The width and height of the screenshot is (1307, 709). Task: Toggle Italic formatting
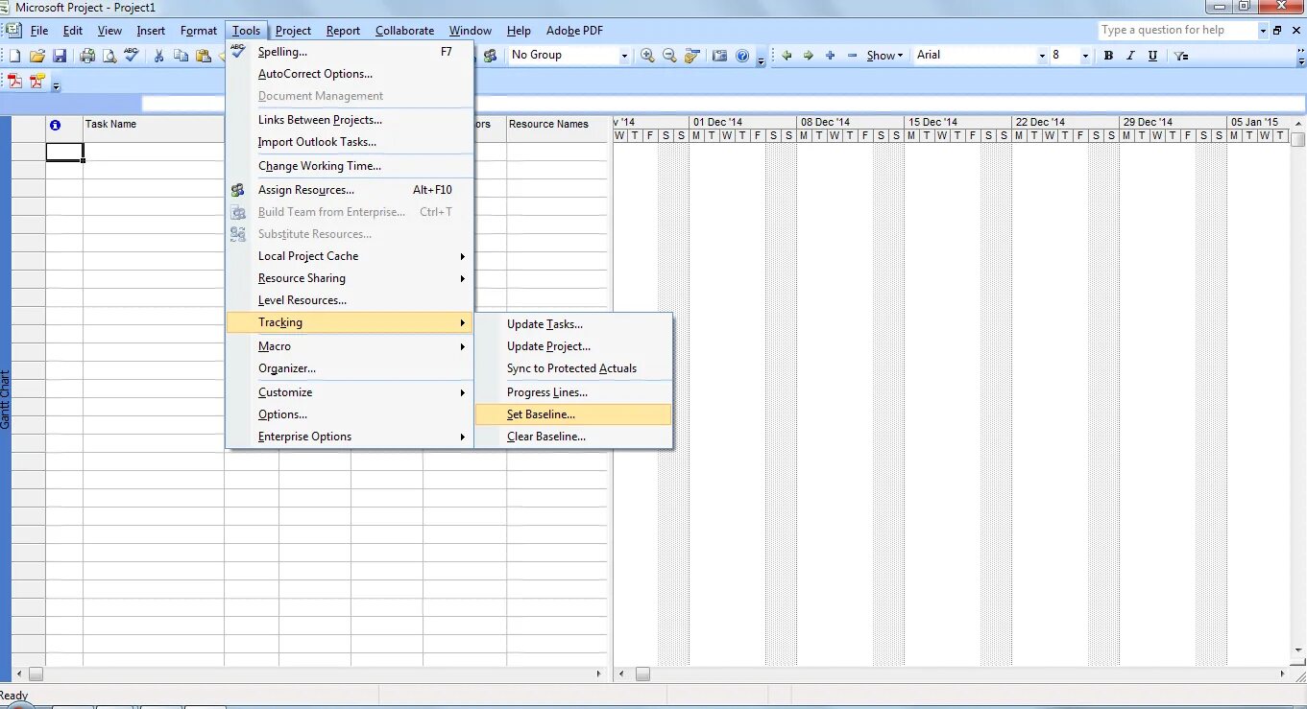(1130, 56)
